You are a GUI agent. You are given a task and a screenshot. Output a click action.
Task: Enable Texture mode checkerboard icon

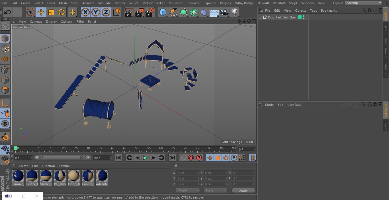click(x=5, y=49)
